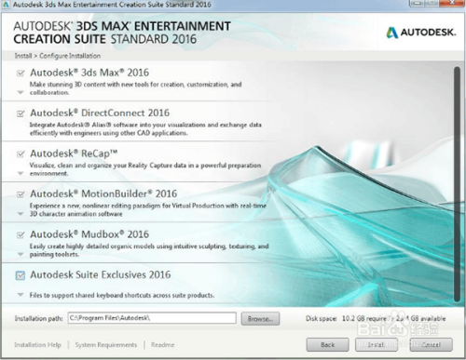This screenshot has height=360, width=466.
Task: Toggle Autodesk Suite Exclusives 2016 checkbox
Action: (x=21, y=275)
